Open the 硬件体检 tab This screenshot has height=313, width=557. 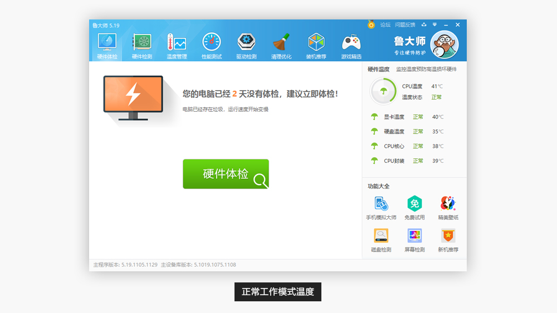click(x=107, y=46)
